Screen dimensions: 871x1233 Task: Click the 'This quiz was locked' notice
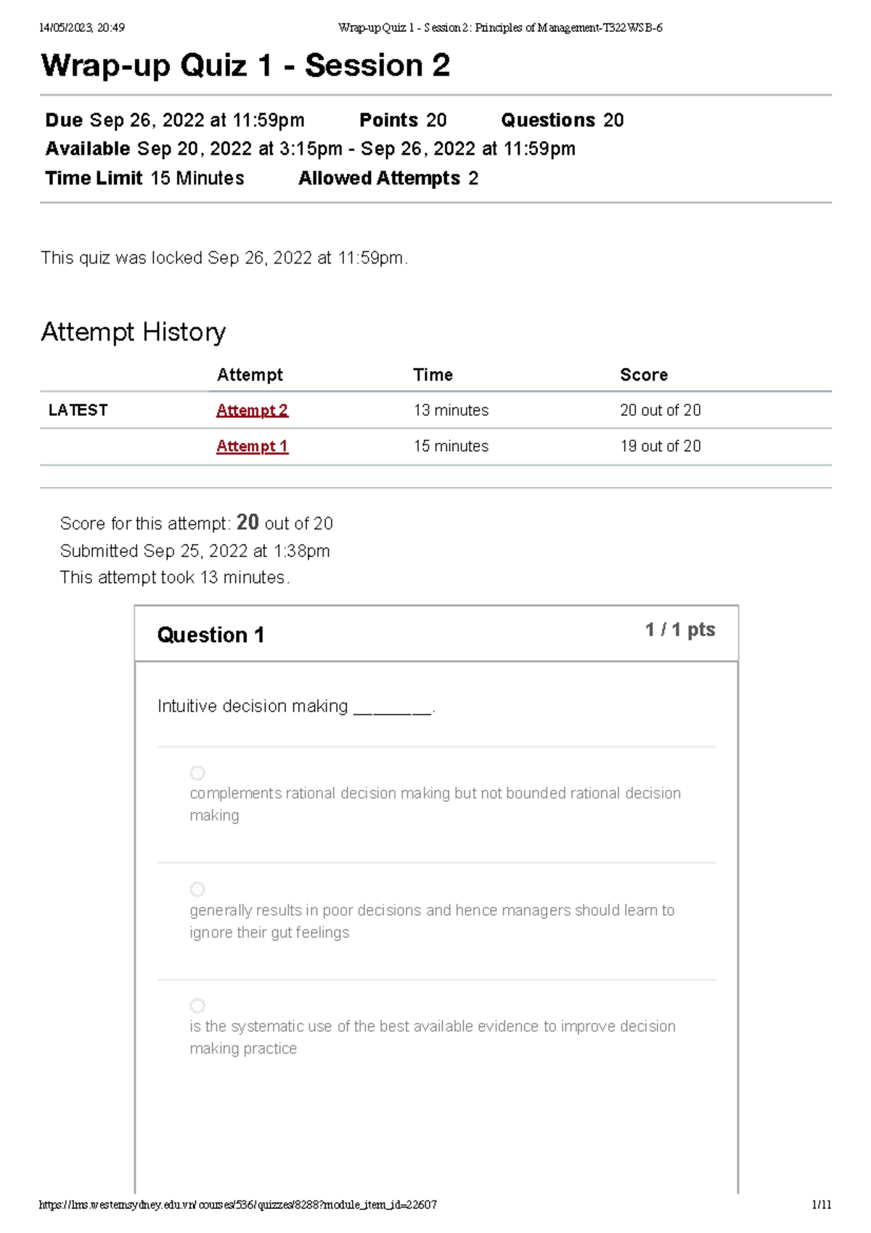coord(224,258)
